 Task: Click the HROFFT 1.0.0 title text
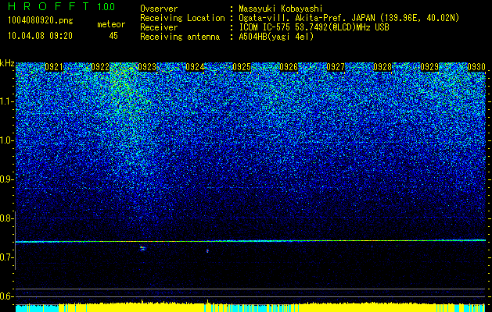[62, 6]
